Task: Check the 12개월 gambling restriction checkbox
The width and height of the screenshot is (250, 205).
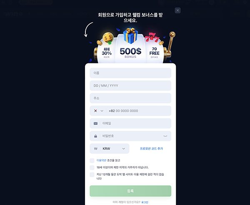Action: [x=92, y=175]
